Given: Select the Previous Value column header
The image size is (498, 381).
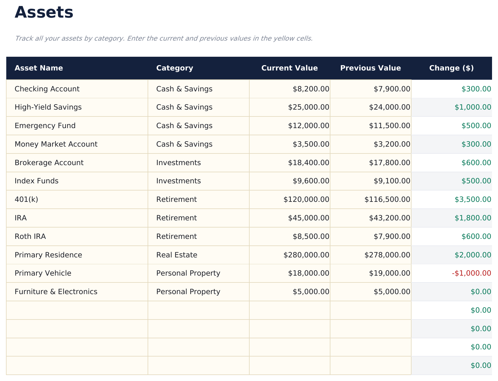Looking at the screenshot, I should [x=370, y=68].
